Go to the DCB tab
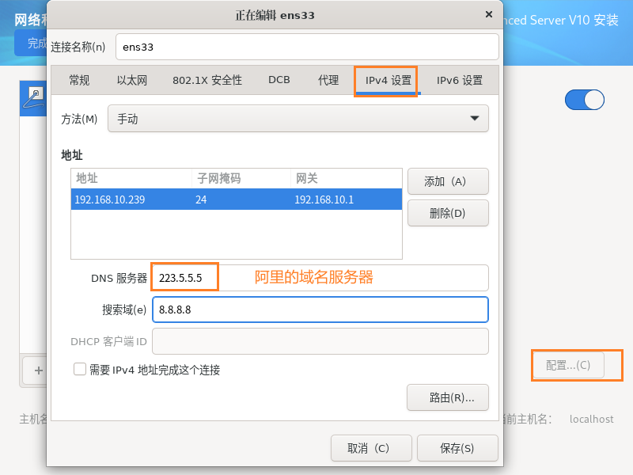The height and width of the screenshot is (475, 633). tap(279, 80)
